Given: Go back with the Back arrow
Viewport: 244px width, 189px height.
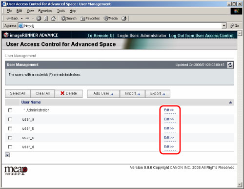Looking at the screenshot, I should point(12,19).
